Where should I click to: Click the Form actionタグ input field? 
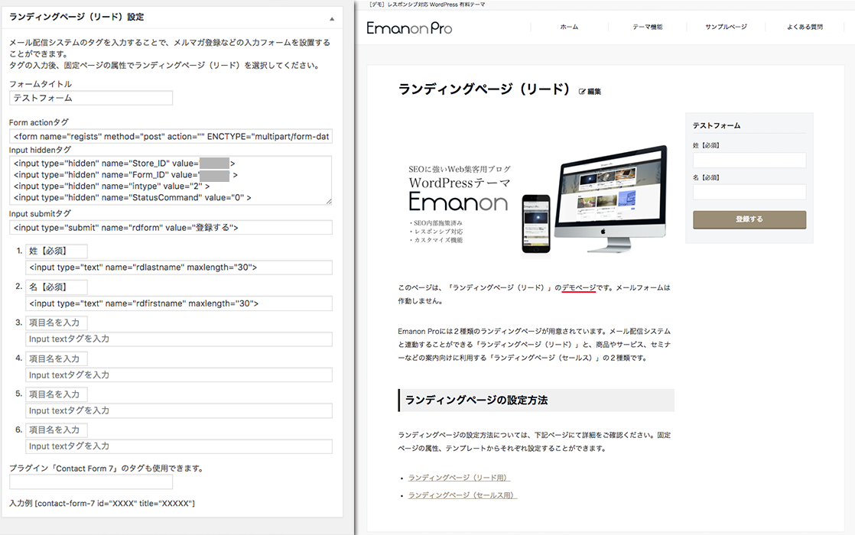point(171,136)
